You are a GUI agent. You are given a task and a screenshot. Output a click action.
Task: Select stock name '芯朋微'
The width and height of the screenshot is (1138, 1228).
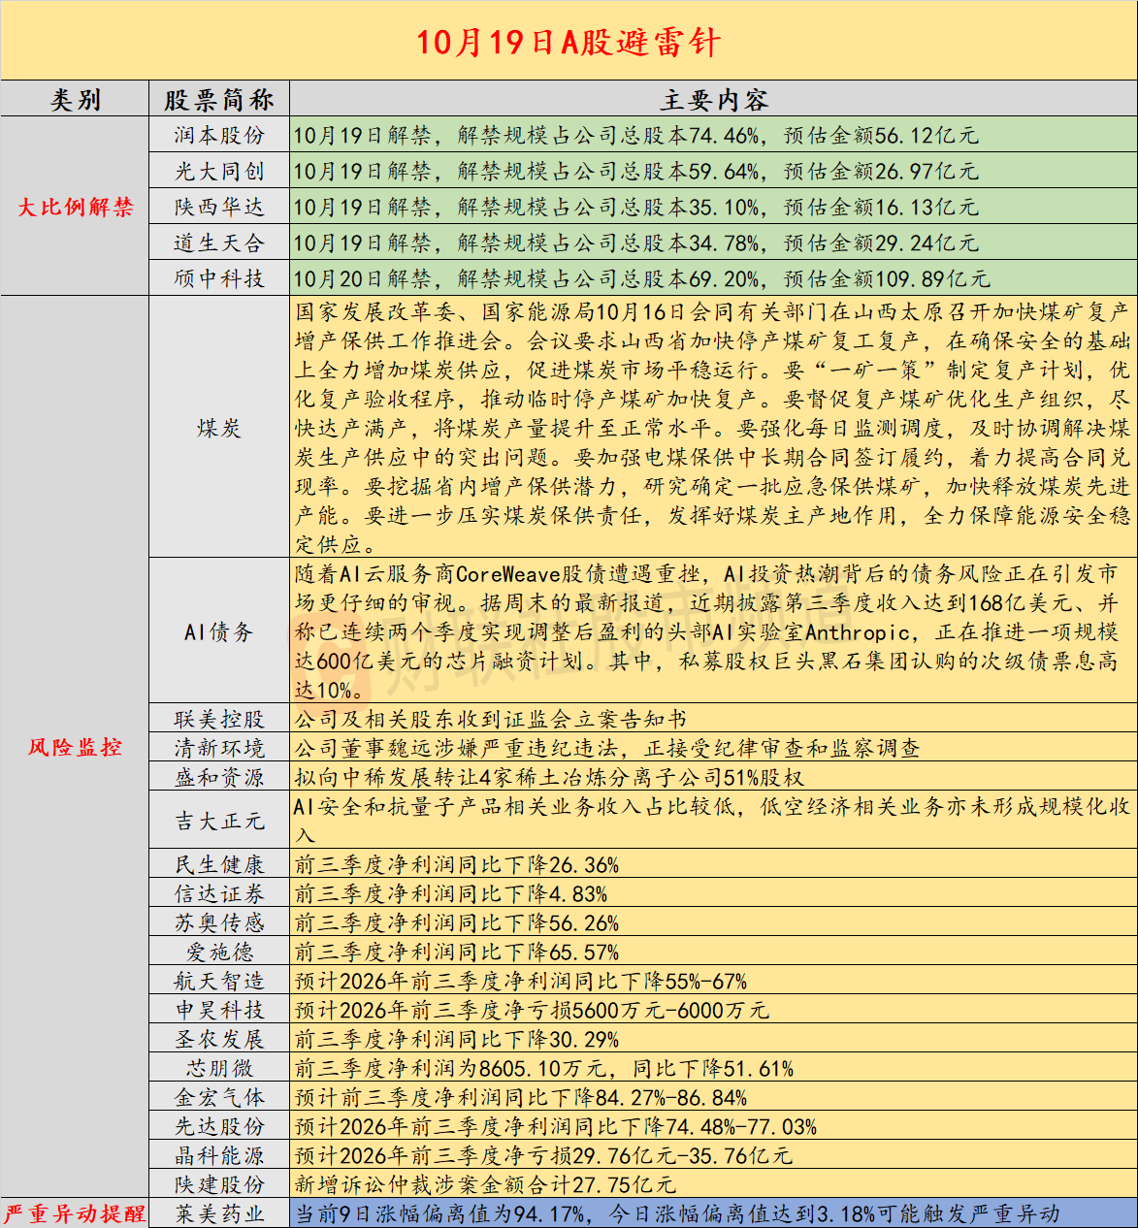click(x=218, y=1068)
